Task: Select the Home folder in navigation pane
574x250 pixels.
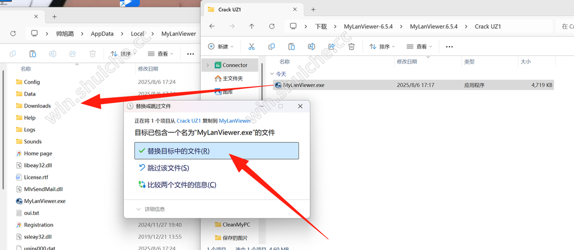Action: [229, 78]
